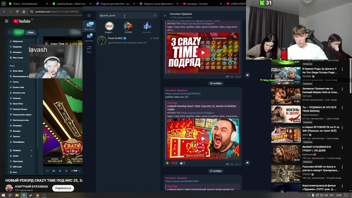This screenshot has width=352, height=198.
Task: Click the heart reaction with 2
Action: click(x=174, y=163)
